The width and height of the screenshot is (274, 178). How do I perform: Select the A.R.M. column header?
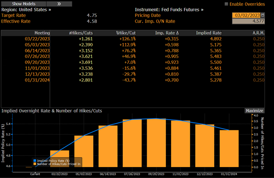pos(259,33)
